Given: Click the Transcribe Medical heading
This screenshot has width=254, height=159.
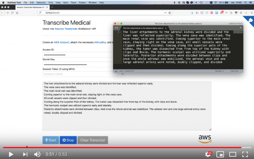Looking at the screenshot, I should 66,23.
